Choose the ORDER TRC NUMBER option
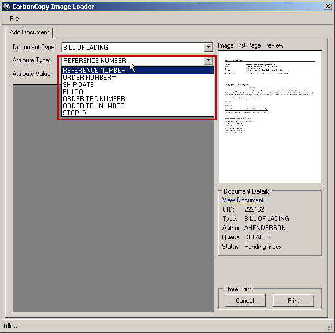335x333 pixels. [x=93, y=99]
